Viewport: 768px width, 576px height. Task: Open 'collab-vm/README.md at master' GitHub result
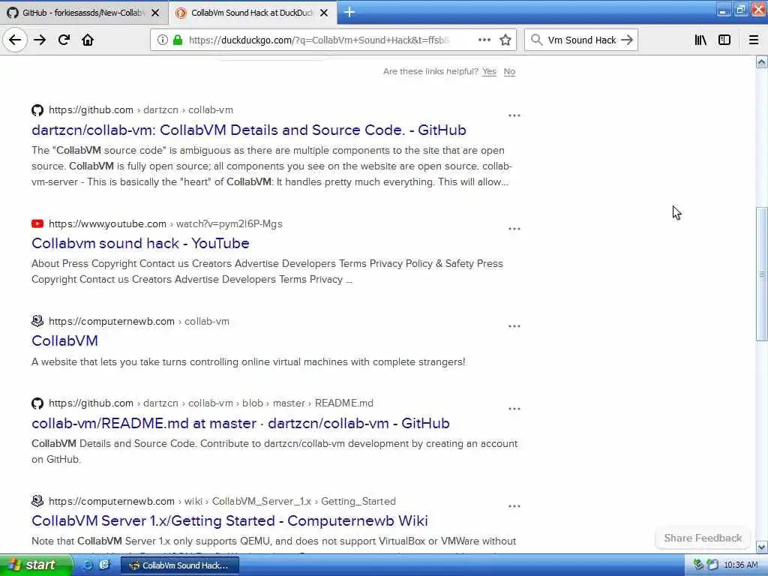[x=241, y=423]
